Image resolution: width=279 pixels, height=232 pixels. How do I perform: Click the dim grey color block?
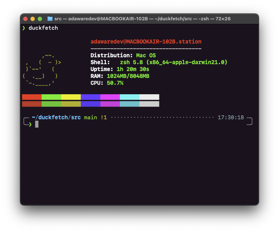149,104
